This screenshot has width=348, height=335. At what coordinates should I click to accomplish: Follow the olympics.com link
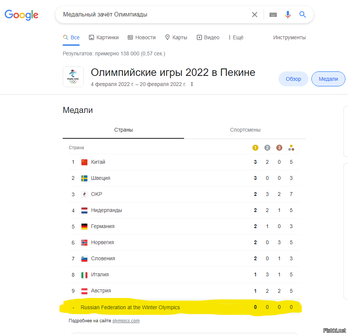126,321
